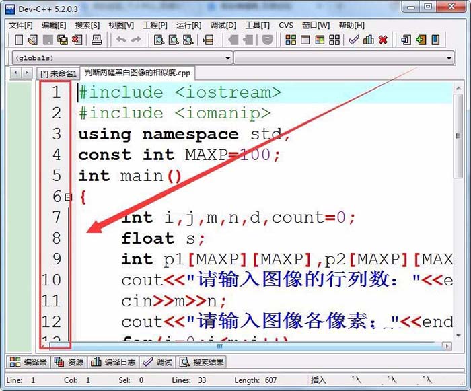Open the 编译器 bottom panel tab
Screen dimensions: 471x391
[x=28, y=362]
